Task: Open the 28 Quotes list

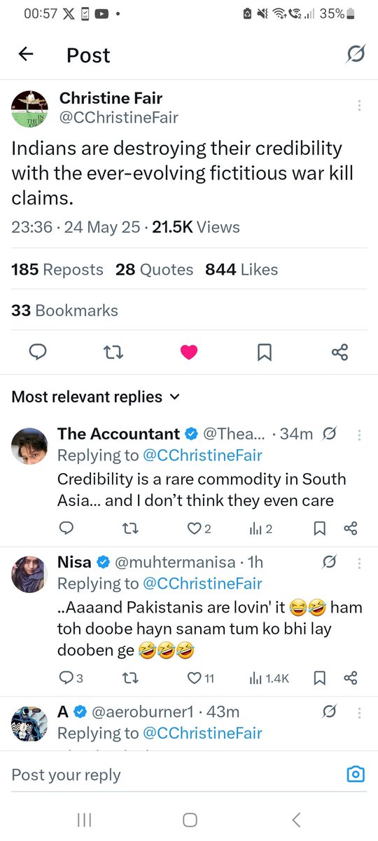Action: point(155,270)
